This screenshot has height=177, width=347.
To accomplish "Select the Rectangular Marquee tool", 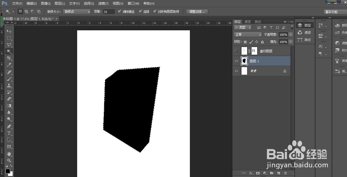I will pos(9,38).
